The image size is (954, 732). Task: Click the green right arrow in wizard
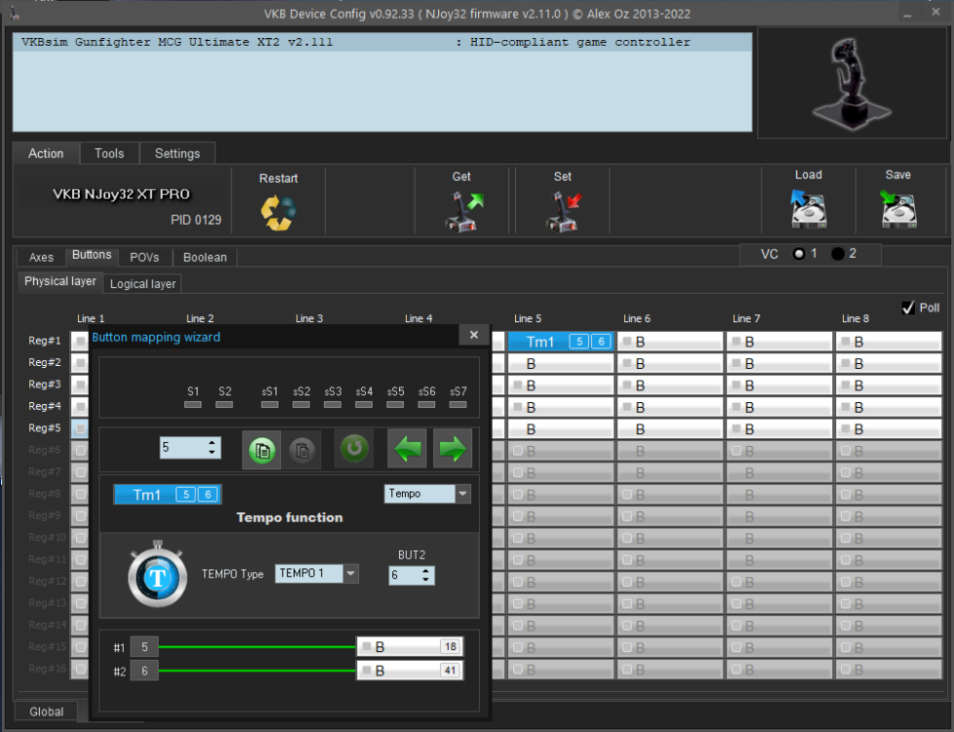point(453,449)
